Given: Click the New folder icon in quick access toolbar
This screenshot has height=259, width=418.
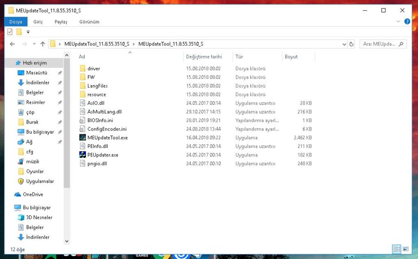Looking at the screenshot, I should 19,32.
